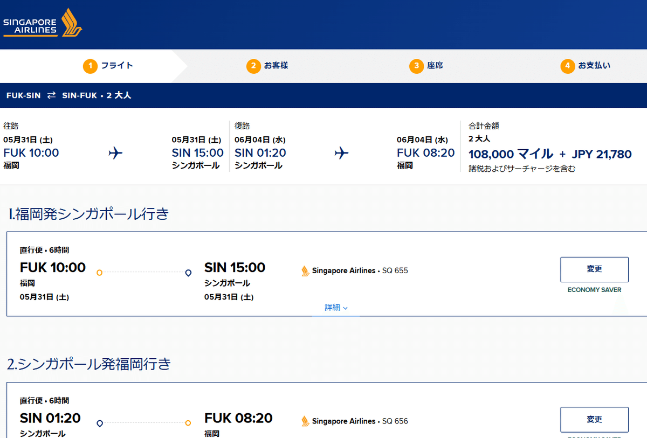The height and width of the screenshot is (438, 647).
Task: Click the ECONOMY SAVER fare label
Action: coord(594,289)
